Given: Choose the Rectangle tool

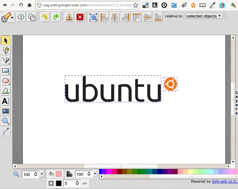Looking at the screenshot, I should [6, 71].
